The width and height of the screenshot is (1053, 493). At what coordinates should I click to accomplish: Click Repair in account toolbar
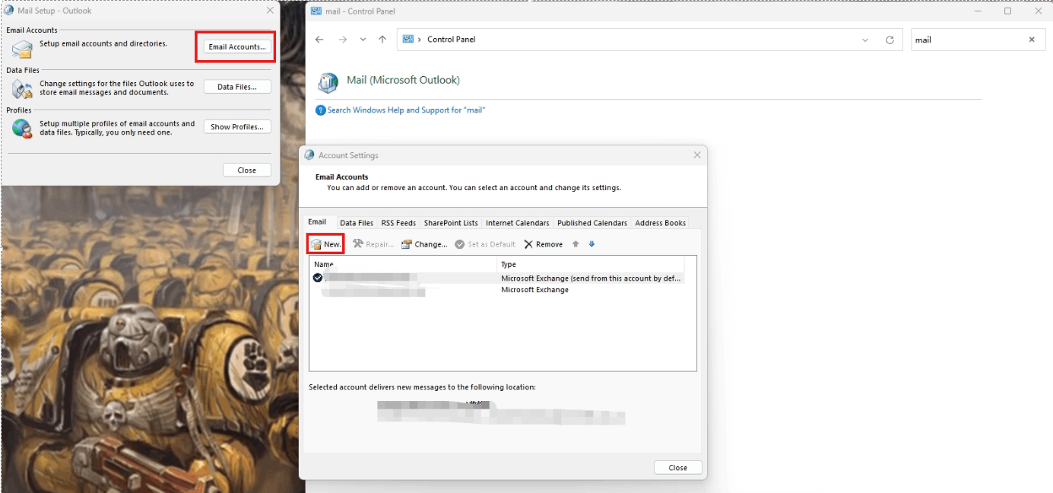[x=373, y=244]
